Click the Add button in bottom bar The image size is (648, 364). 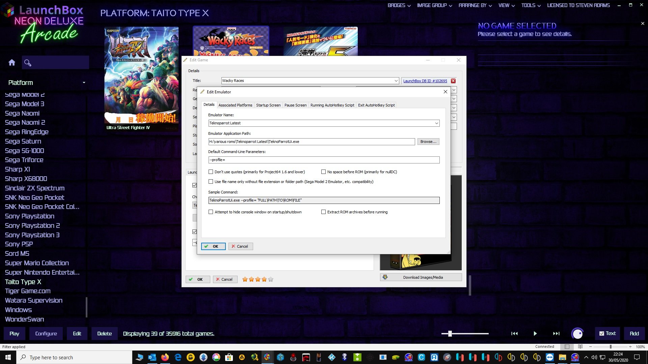pyautogui.click(x=634, y=333)
